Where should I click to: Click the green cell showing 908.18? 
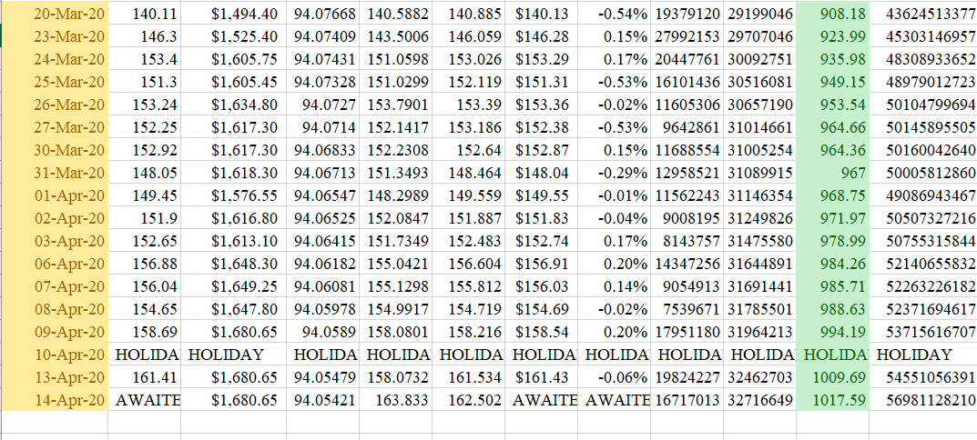[831, 14]
